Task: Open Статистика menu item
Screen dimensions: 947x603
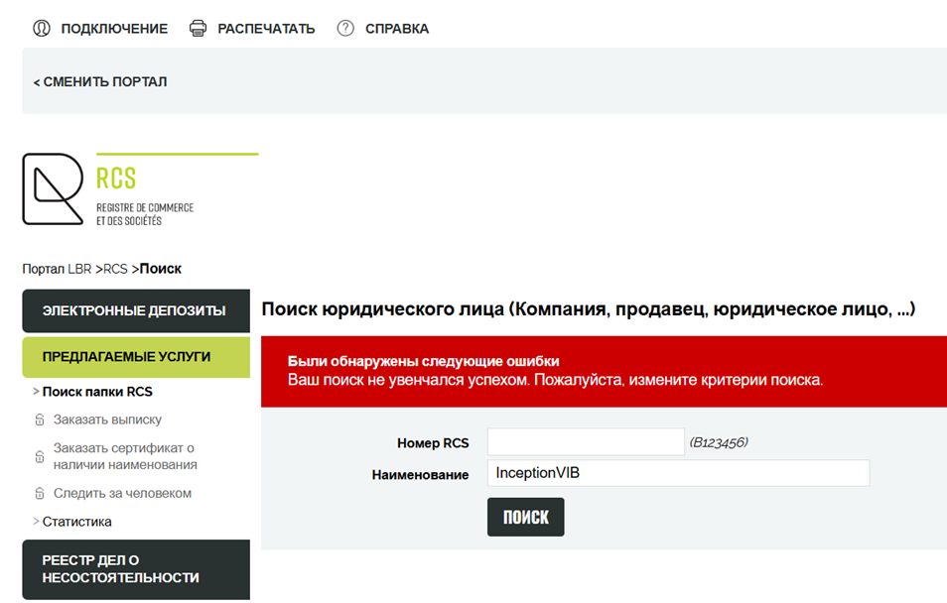Action: pos(76,522)
